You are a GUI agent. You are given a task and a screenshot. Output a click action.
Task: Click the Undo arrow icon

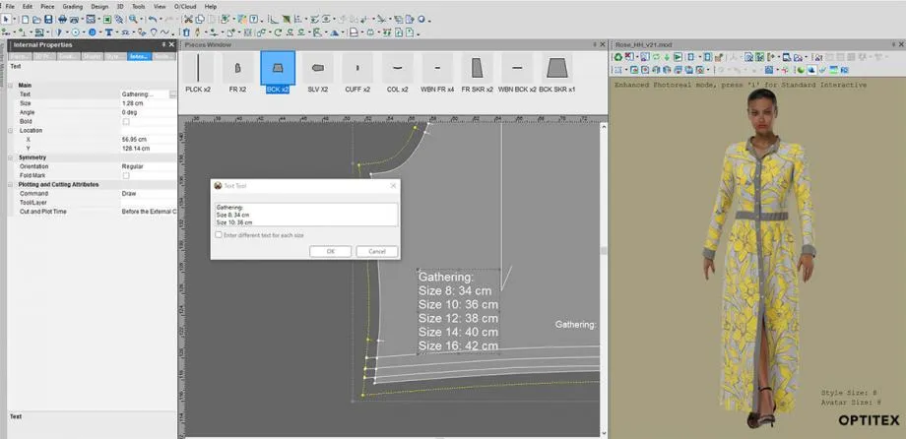click(152, 19)
